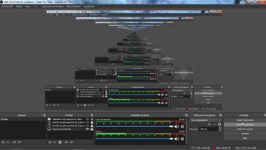This screenshot has height=150, width=266.
Task: Toggle visibility of Dispositivo de captura de vídeo
Action: [87, 119]
